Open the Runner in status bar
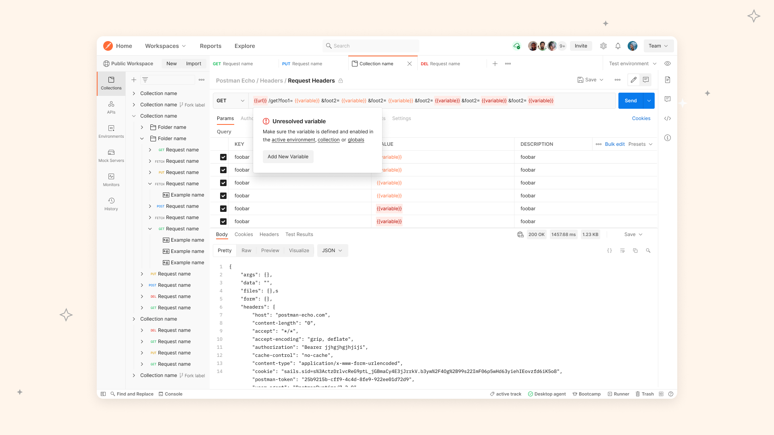This screenshot has height=435, width=774. (x=618, y=394)
